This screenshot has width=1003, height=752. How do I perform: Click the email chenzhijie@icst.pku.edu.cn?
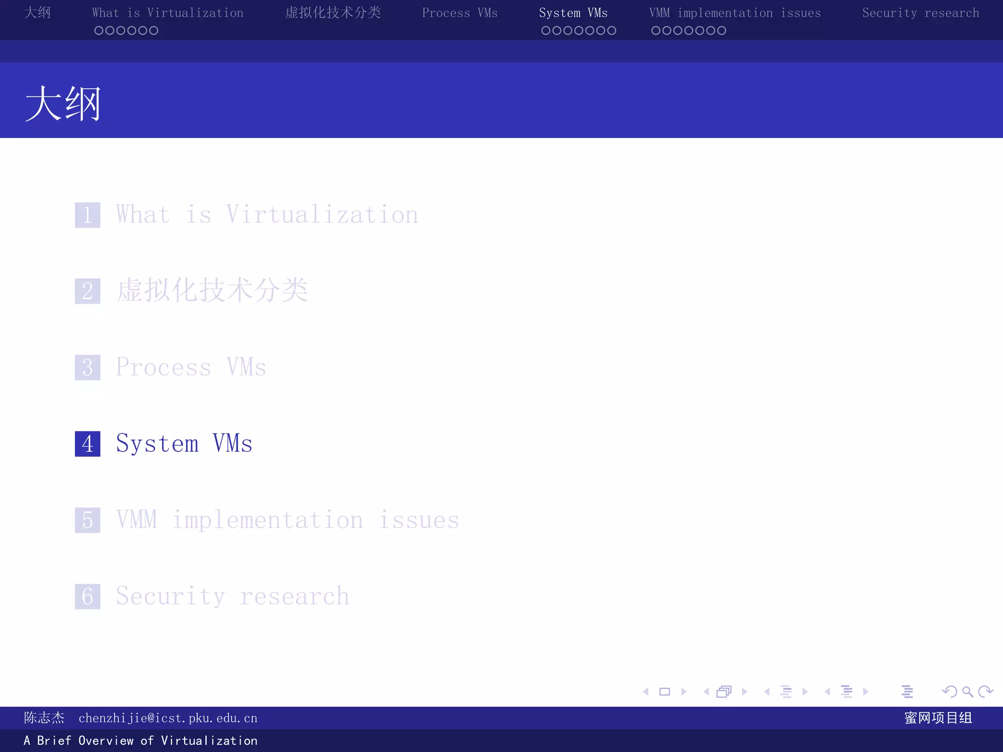click(168, 718)
